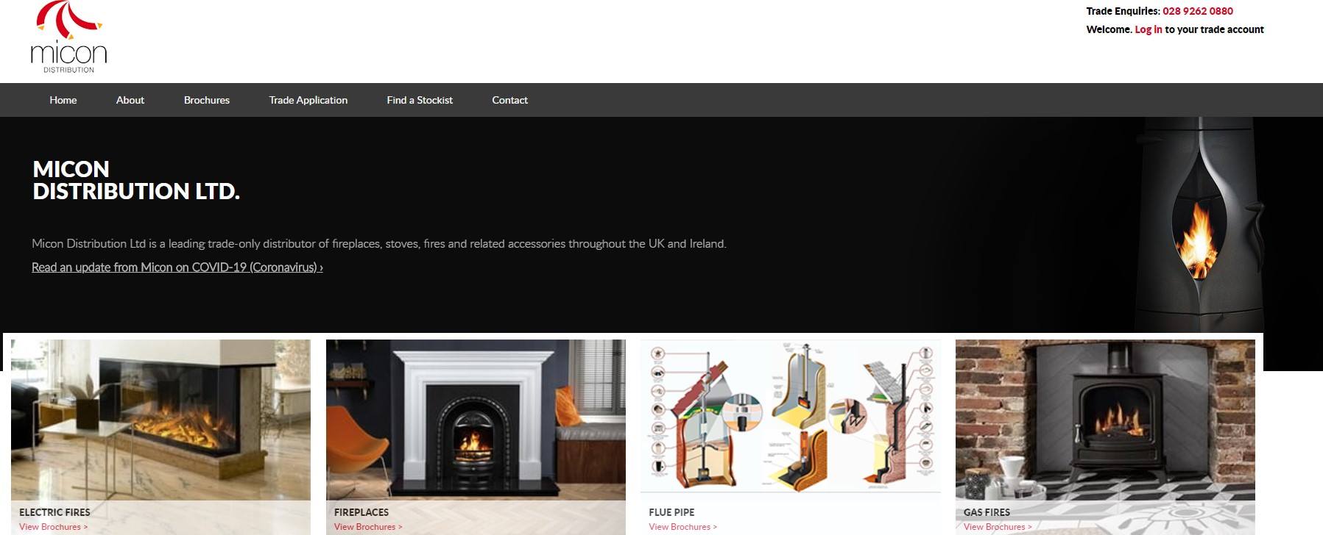Open the Electric Fires product image
Image resolution: width=1323 pixels, height=535 pixels.
click(160, 420)
